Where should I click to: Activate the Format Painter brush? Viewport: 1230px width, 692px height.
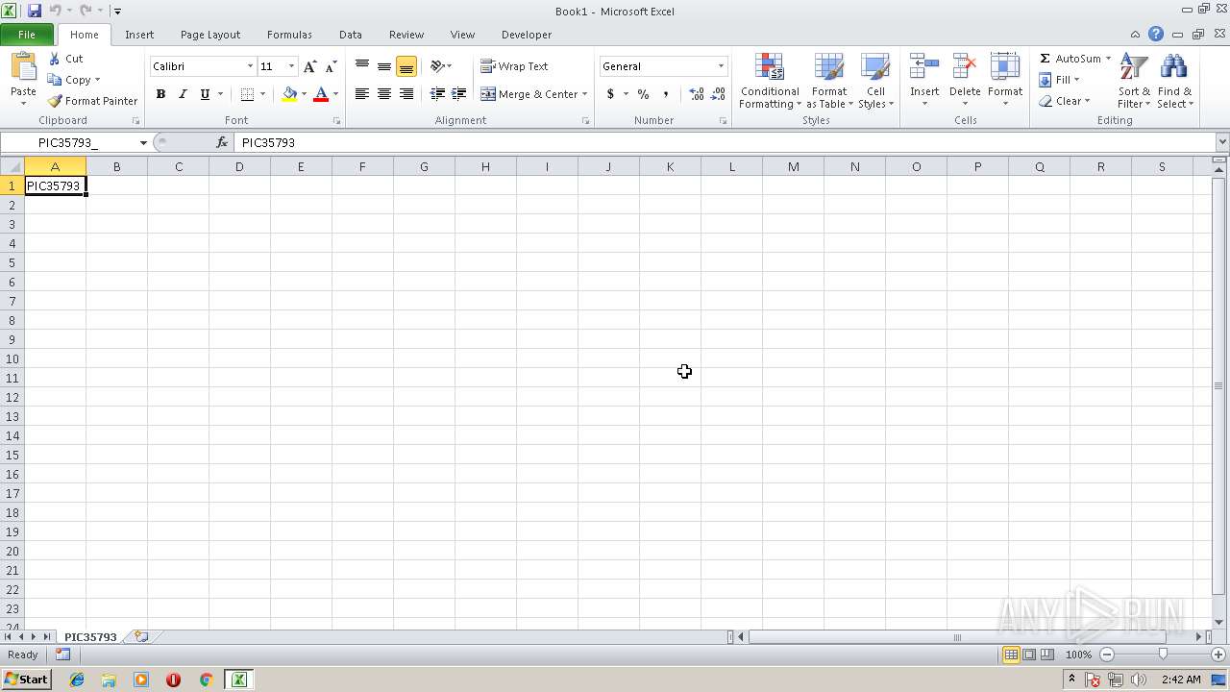tap(55, 101)
